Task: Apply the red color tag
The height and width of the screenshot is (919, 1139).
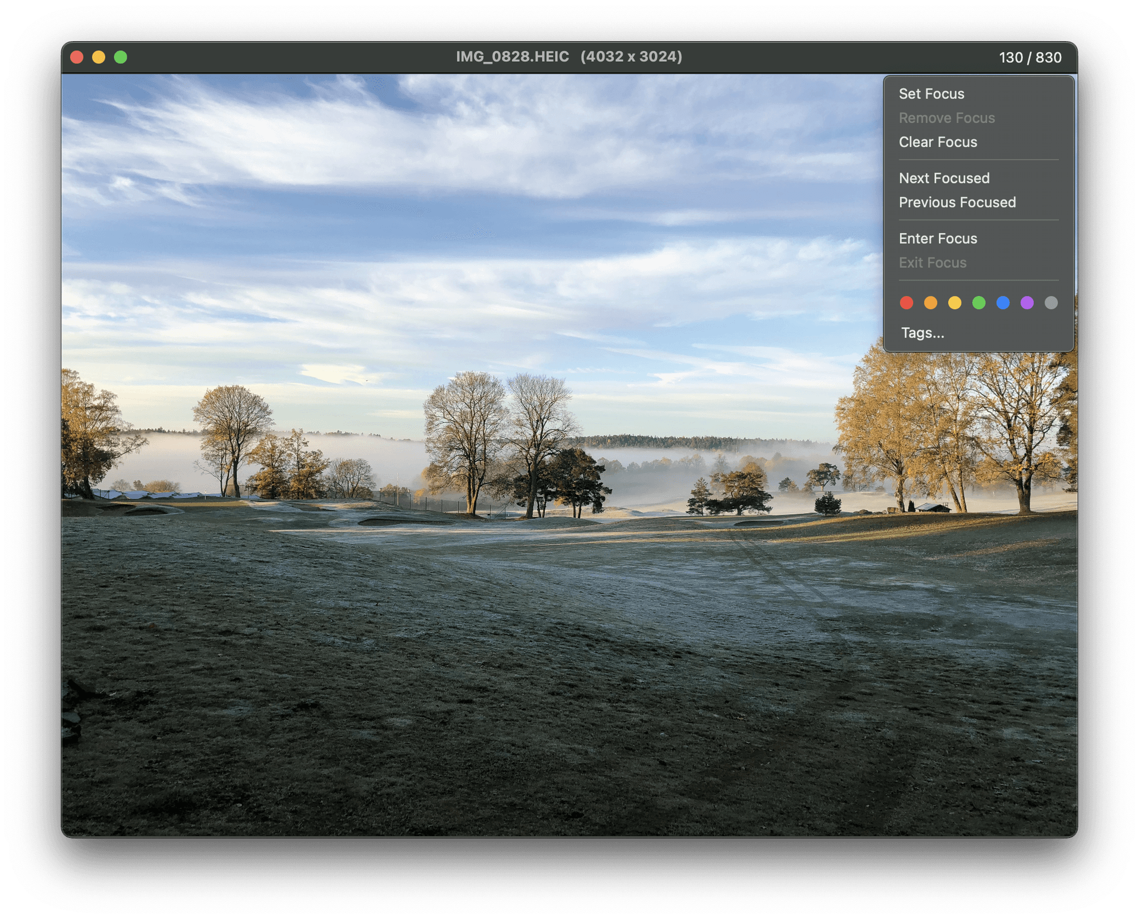Action: click(x=906, y=303)
